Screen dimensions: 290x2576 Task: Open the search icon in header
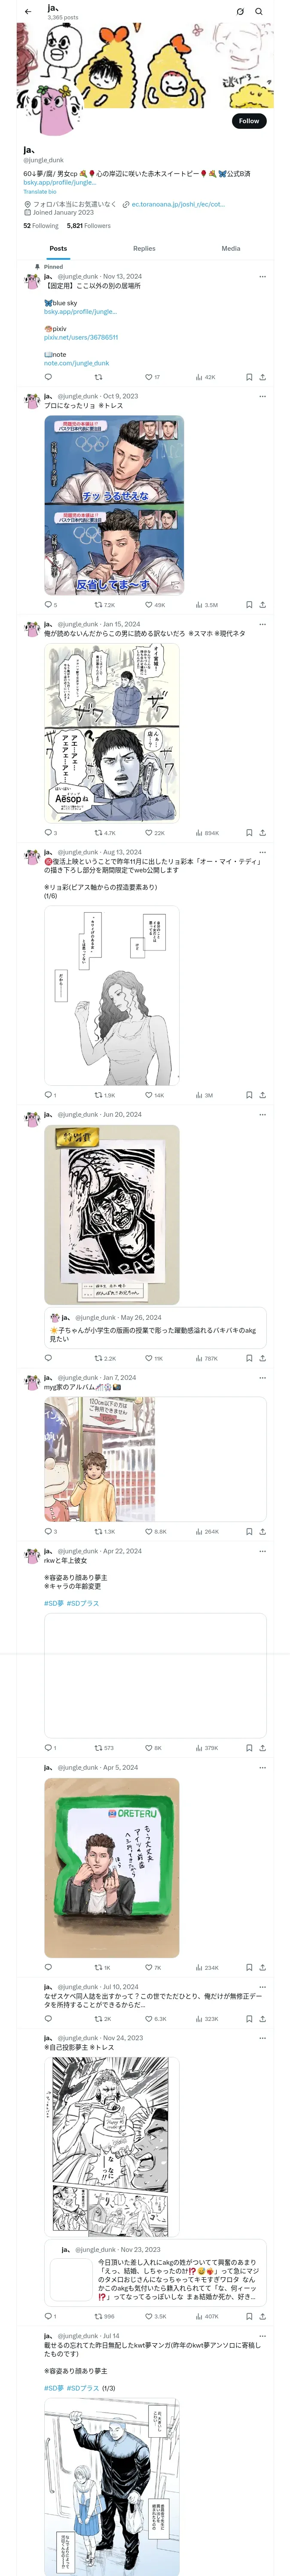coord(259,12)
